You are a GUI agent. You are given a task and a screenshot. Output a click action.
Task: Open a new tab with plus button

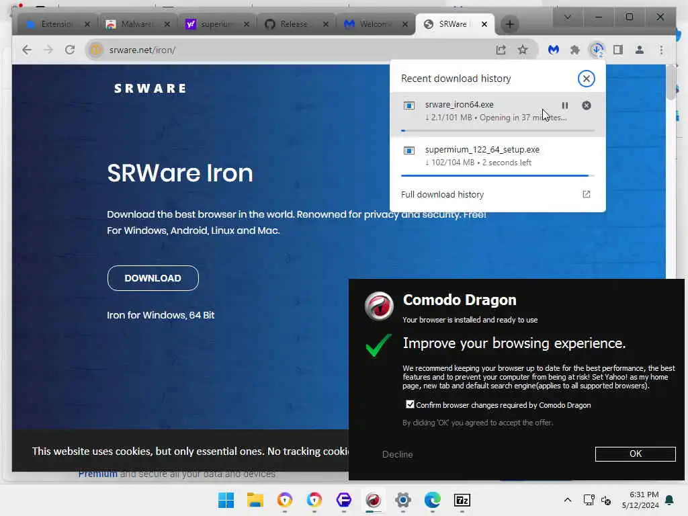(x=509, y=24)
